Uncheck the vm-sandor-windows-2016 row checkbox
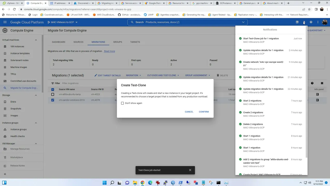This screenshot has height=186, width=330. point(53,100)
